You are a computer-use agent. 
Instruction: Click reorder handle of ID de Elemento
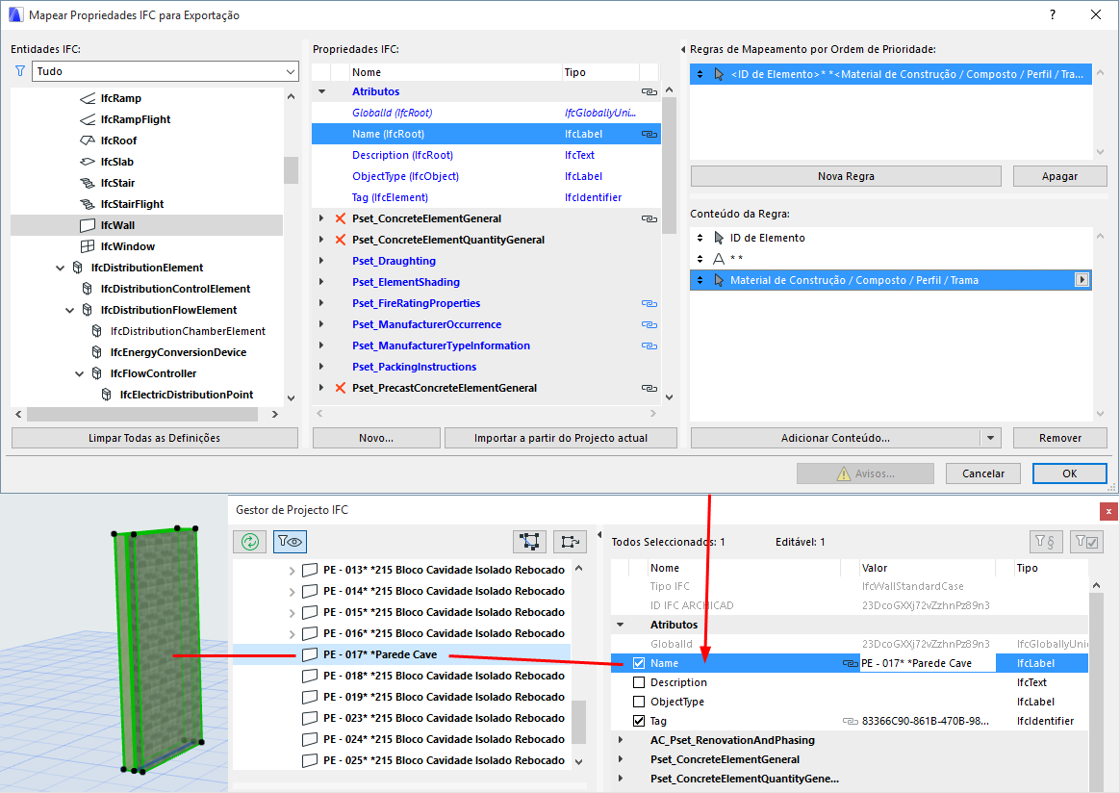[x=700, y=238]
